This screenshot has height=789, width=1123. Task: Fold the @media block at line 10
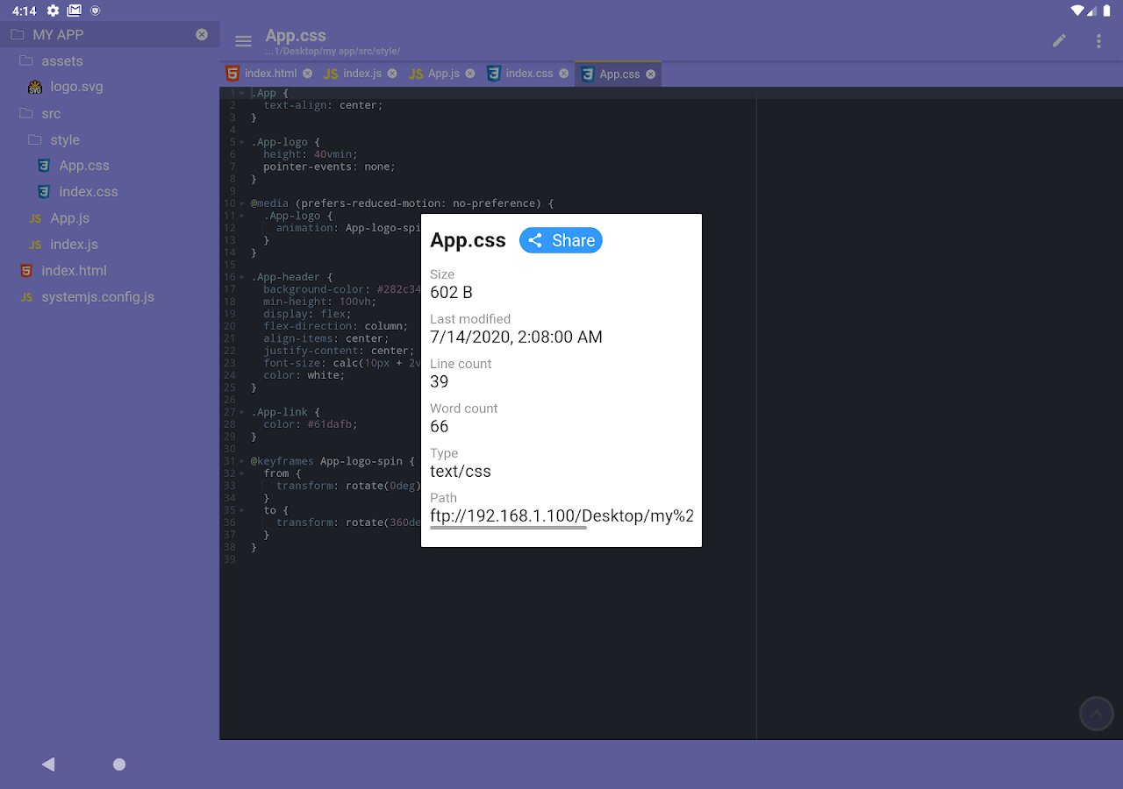pyautogui.click(x=241, y=203)
